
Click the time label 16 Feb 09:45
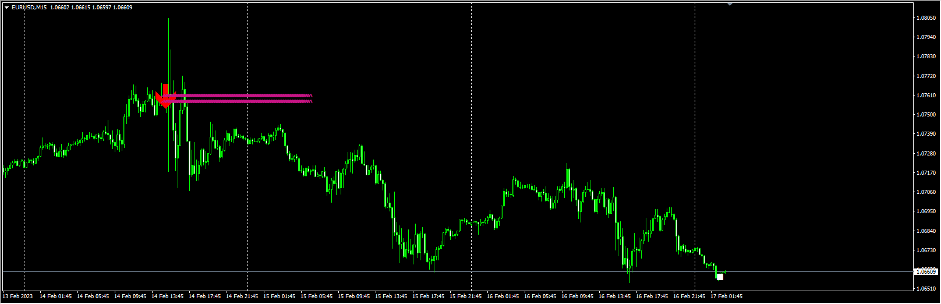(578, 296)
